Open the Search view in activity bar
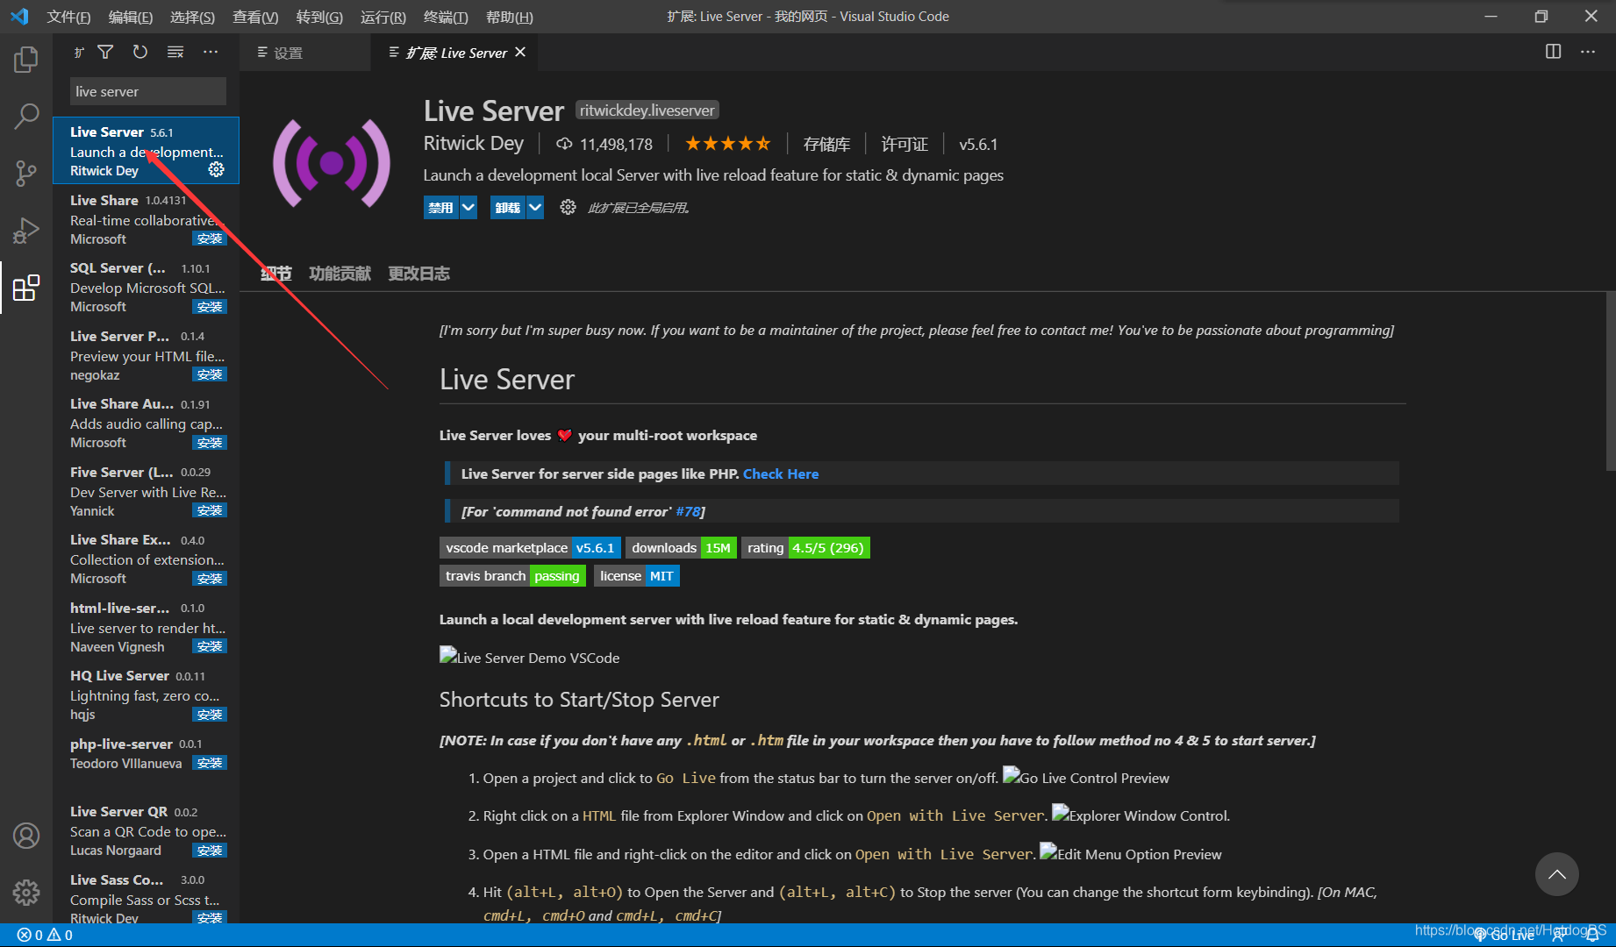The image size is (1616, 947). click(26, 116)
